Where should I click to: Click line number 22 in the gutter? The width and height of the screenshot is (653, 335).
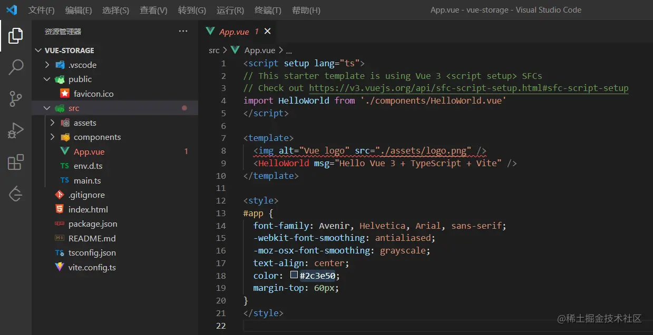coord(221,326)
